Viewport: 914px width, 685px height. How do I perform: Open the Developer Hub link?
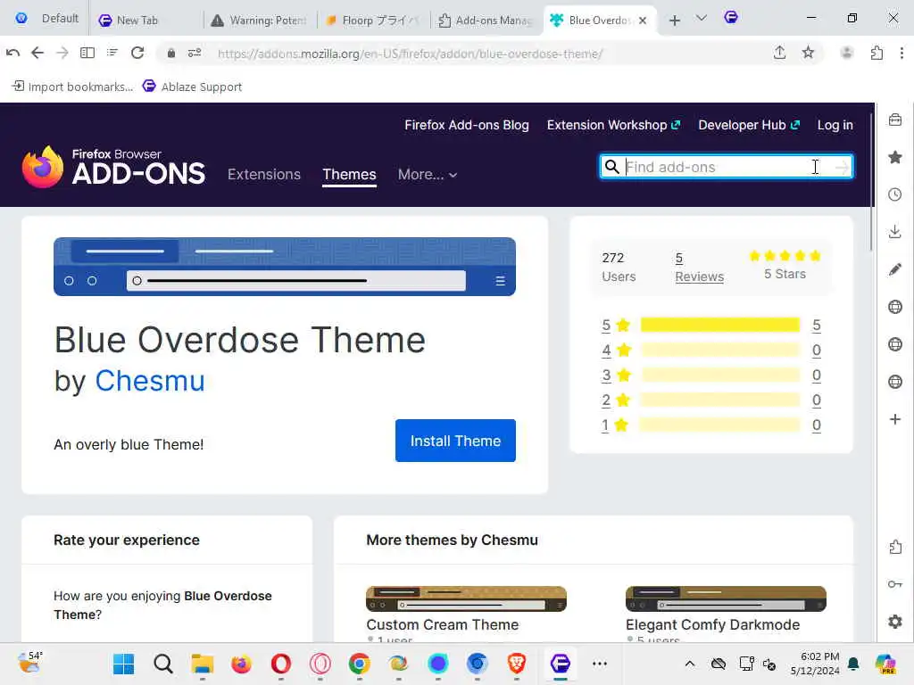tap(749, 125)
